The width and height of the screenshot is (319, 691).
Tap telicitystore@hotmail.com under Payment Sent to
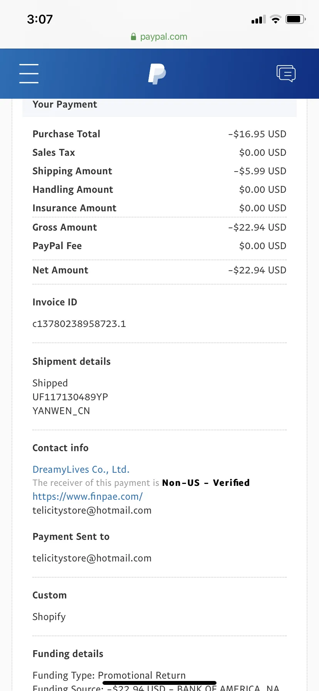92,558
